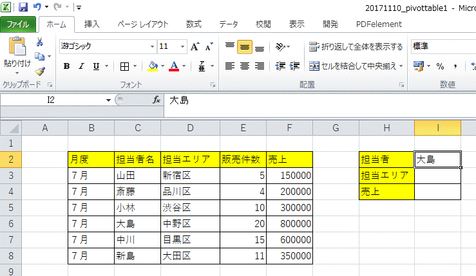
Task: Click the Increase Font Size icon
Action: pos(195,47)
